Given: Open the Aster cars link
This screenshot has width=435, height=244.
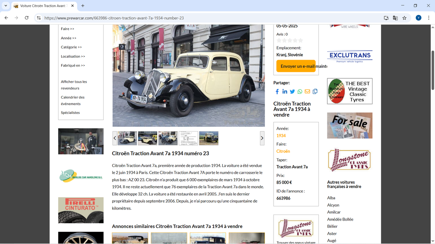Looking at the screenshot, I should [x=332, y=233].
